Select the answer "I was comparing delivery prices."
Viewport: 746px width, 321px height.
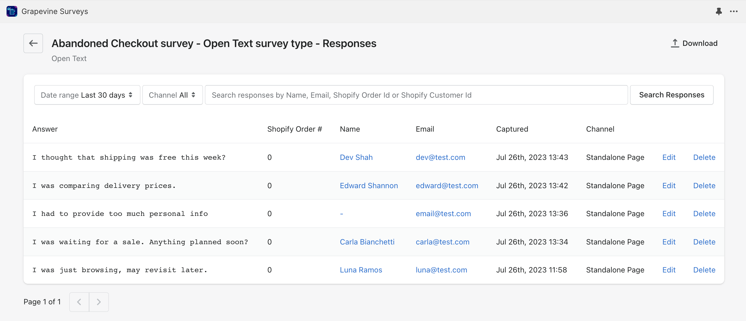pos(104,186)
